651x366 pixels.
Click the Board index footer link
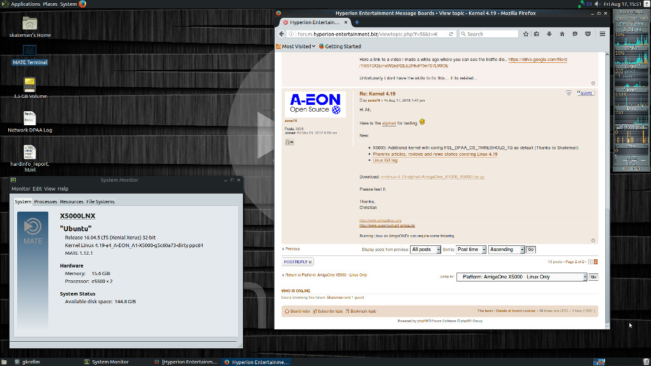coord(298,311)
